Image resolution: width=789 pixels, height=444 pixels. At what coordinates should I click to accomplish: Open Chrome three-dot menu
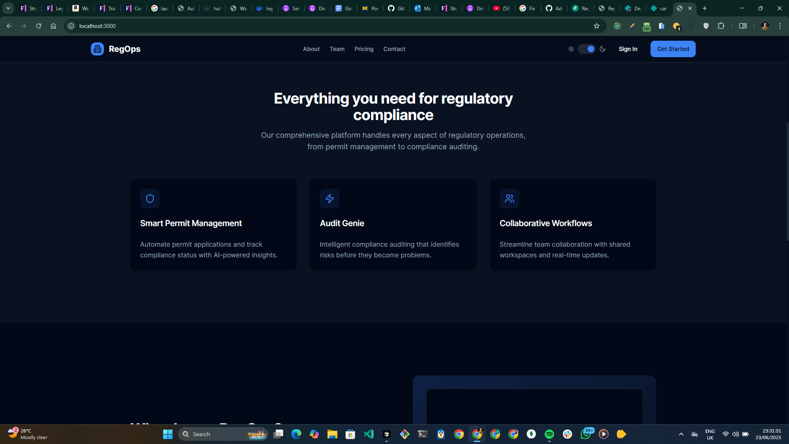780,26
